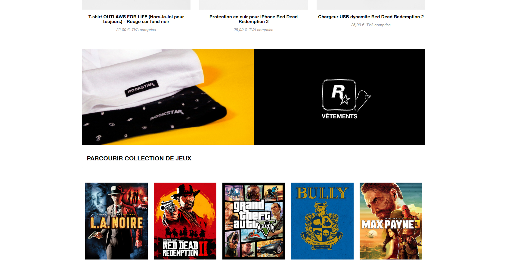Image resolution: width=511 pixels, height=261 pixels.
Task: Click the 29,99 € price text
Action: (x=240, y=30)
